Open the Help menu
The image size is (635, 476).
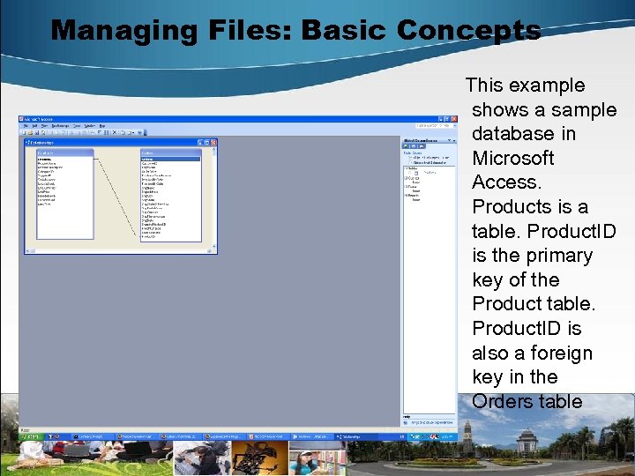102,126
